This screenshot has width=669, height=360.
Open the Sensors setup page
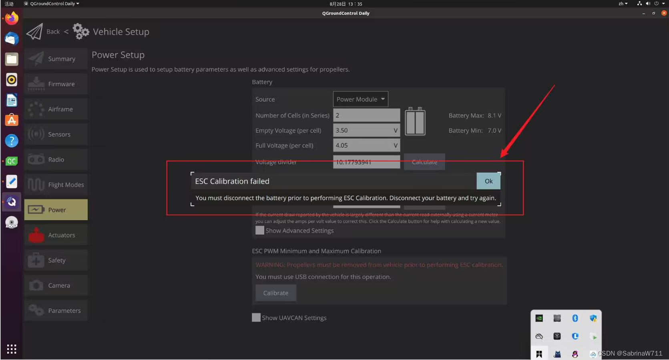coord(56,134)
